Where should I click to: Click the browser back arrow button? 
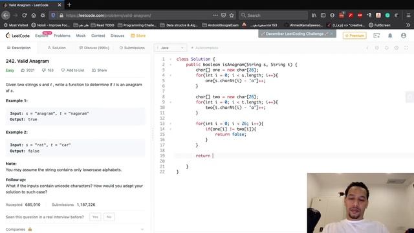[x=6, y=16]
